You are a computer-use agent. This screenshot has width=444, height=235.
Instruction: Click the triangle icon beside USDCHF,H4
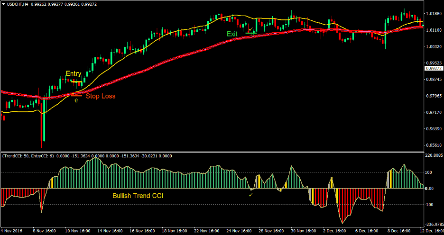3,4
